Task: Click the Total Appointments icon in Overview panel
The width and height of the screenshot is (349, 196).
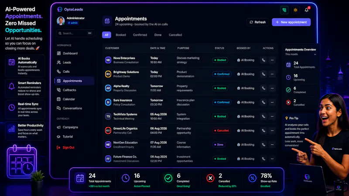Action: coord(288,65)
